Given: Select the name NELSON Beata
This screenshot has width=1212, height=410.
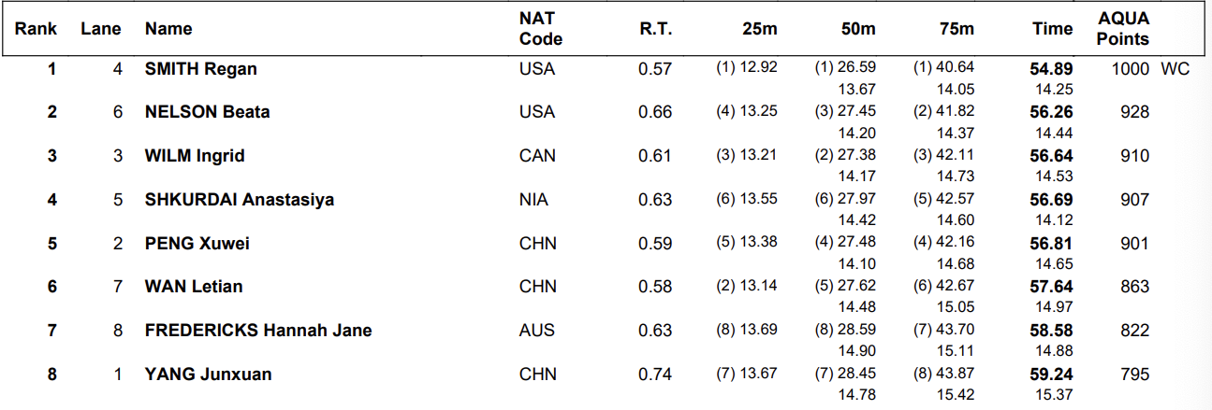Looking at the screenshot, I should [207, 112].
